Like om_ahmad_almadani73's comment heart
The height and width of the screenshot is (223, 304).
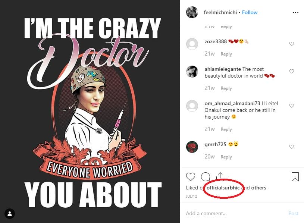[x=292, y=106]
